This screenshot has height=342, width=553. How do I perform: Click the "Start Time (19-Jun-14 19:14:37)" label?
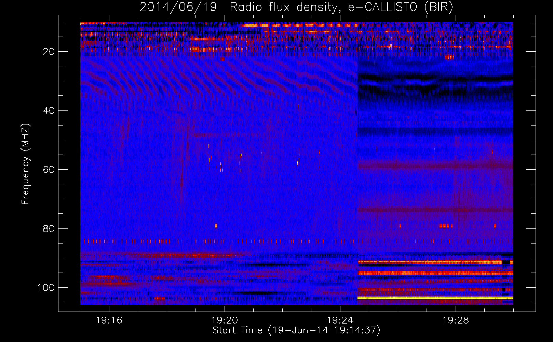click(x=296, y=330)
